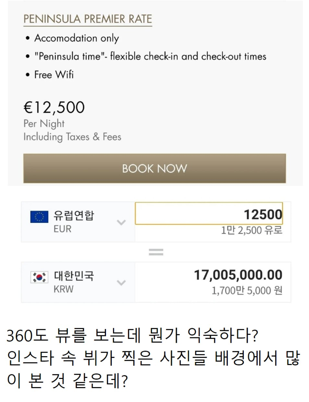Expand the KRW currency dropdown chevron

click(x=121, y=283)
